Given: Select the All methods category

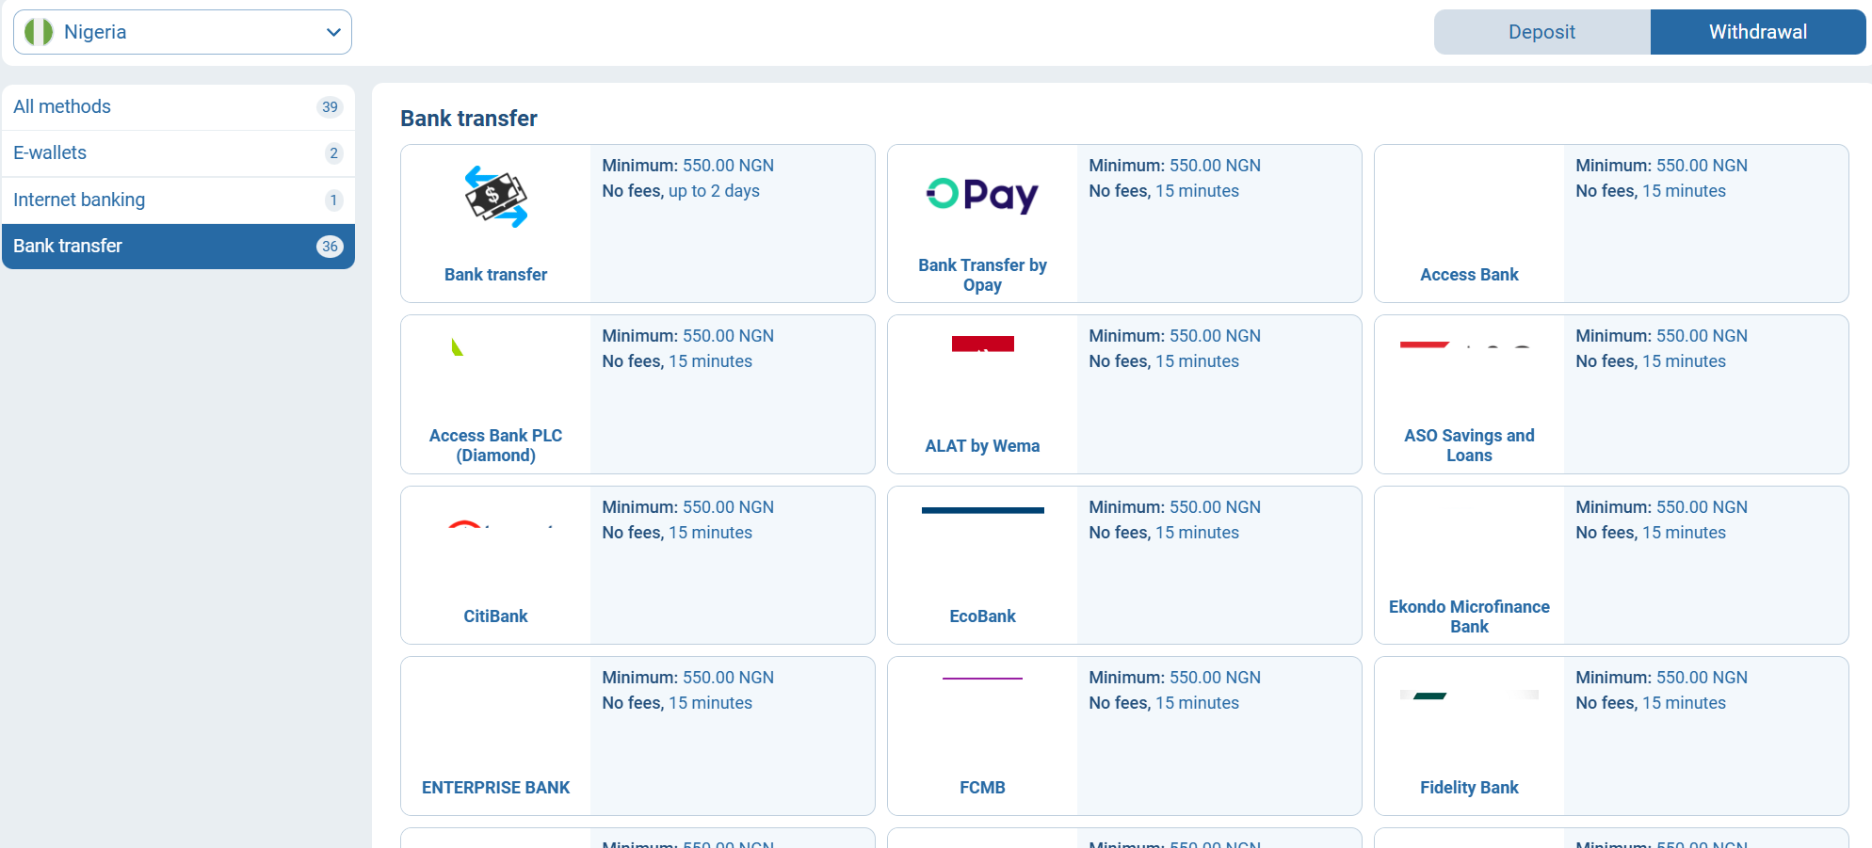Looking at the screenshot, I should coord(178,106).
